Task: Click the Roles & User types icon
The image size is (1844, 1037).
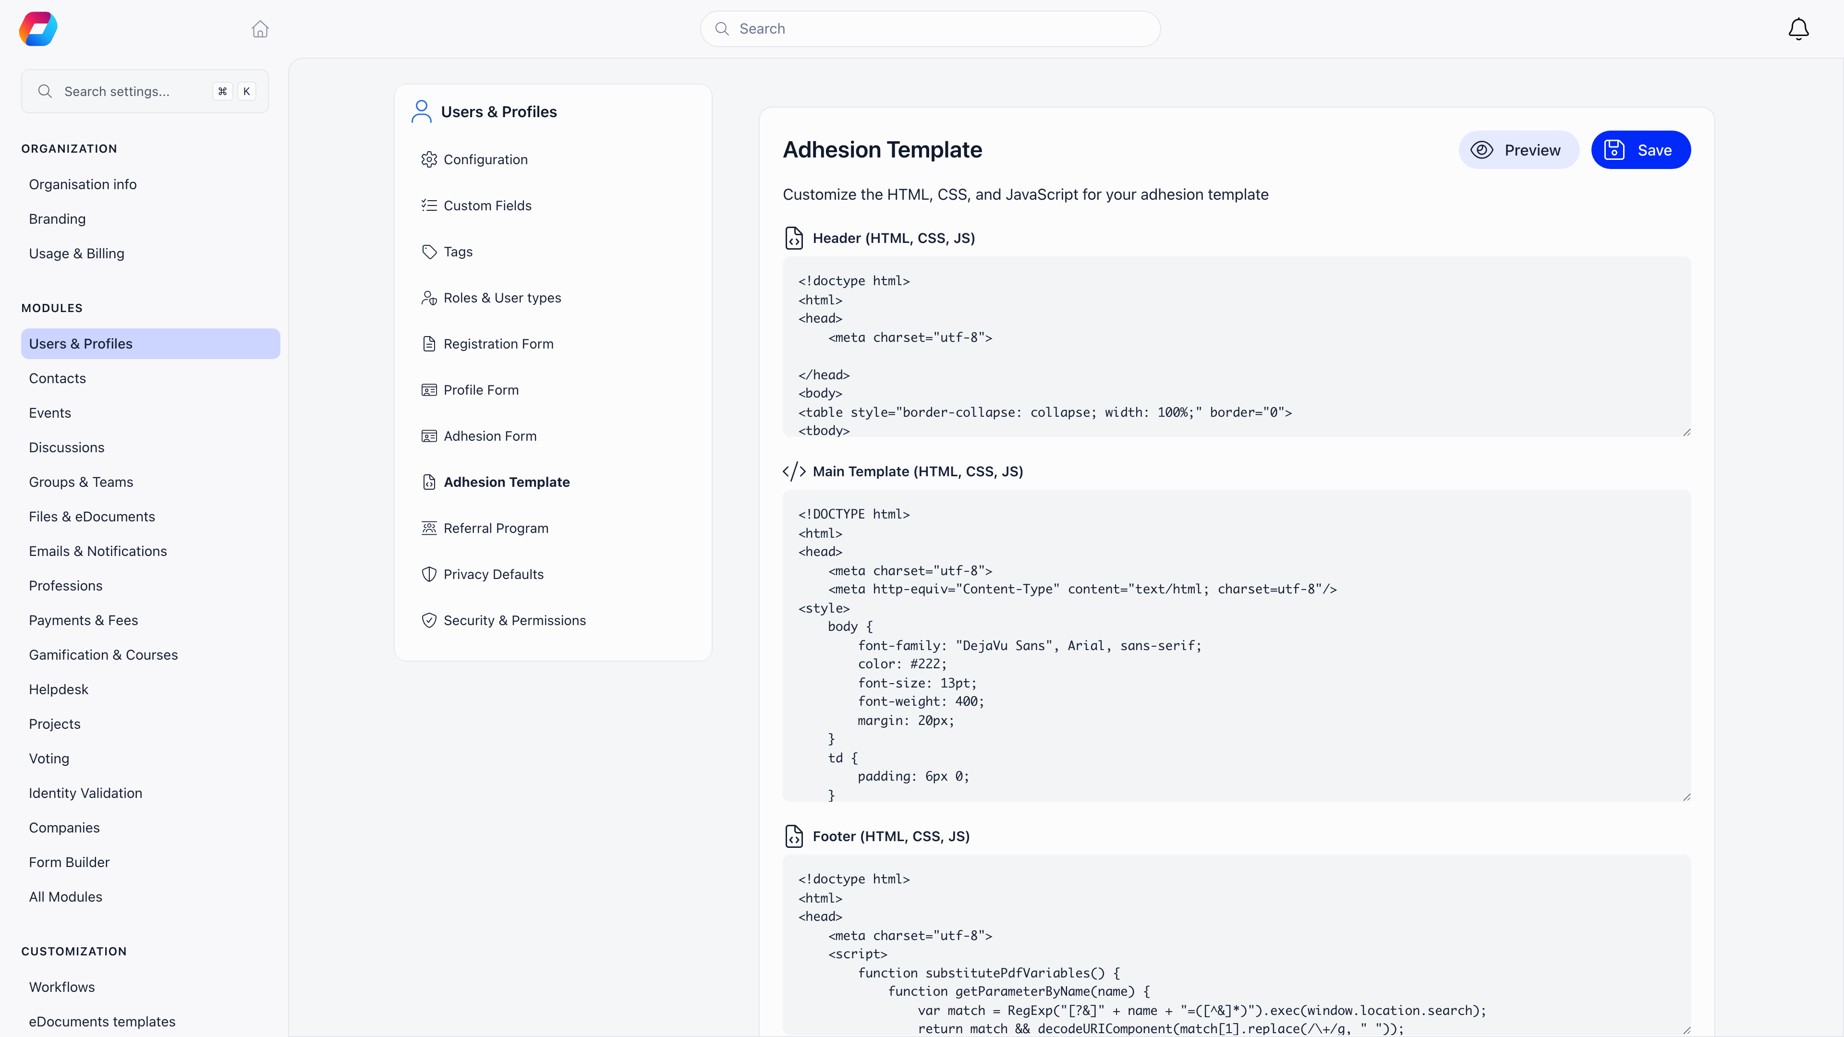Action: 429,298
